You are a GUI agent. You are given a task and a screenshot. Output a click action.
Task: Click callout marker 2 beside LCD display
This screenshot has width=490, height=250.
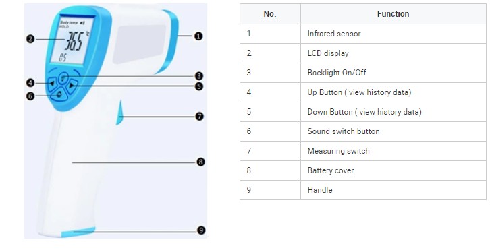coord(30,39)
